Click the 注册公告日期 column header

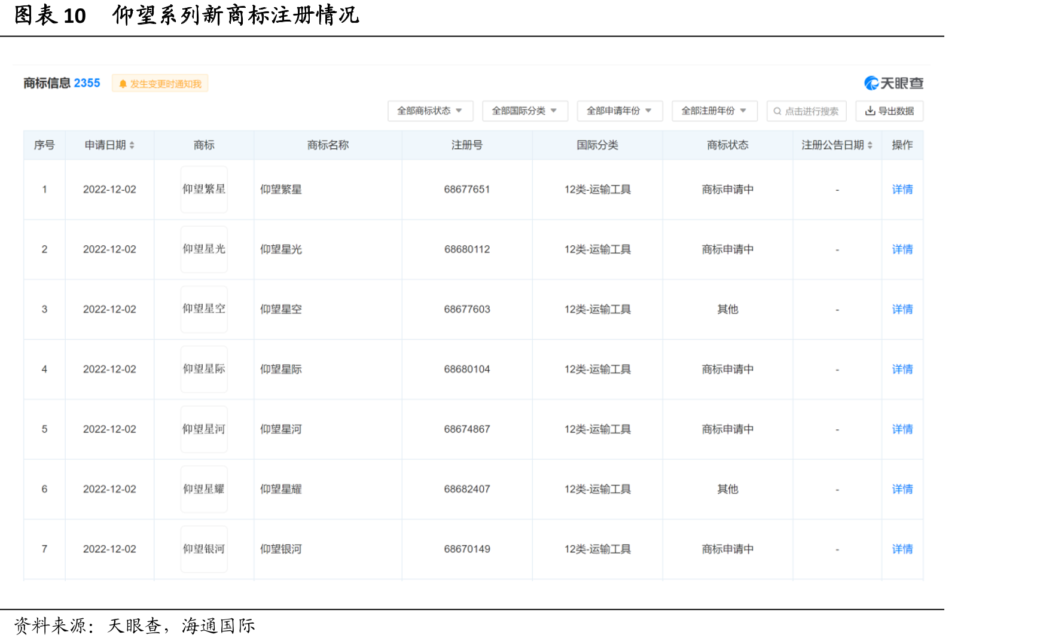pyautogui.click(x=837, y=145)
